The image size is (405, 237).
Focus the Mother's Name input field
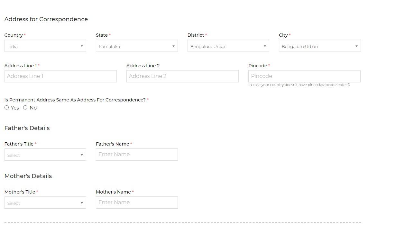pos(137,203)
